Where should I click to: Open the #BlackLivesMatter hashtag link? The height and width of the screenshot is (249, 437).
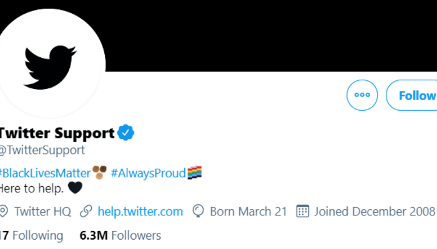(45, 172)
